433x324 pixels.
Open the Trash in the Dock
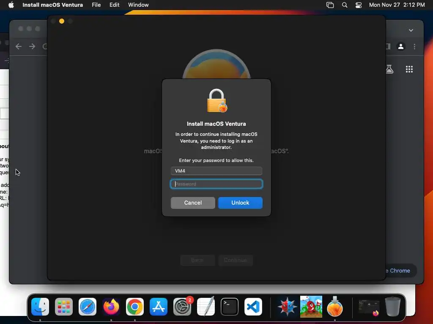coord(393,307)
